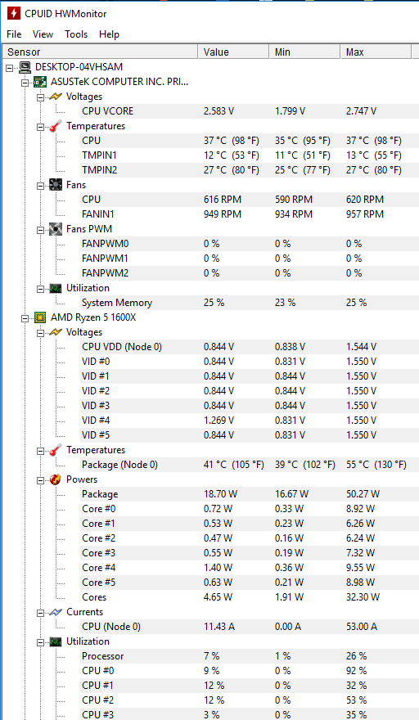
Task: Click the HWMonitor lightning logo in title bar
Action: click(13, 13)
